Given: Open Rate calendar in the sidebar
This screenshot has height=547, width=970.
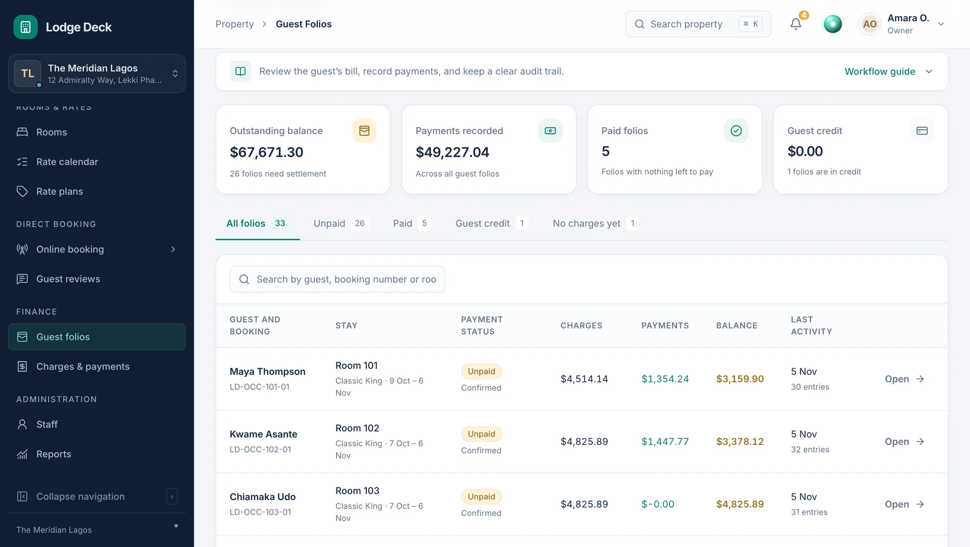Looking at the screenshot, I should [97, 162].
